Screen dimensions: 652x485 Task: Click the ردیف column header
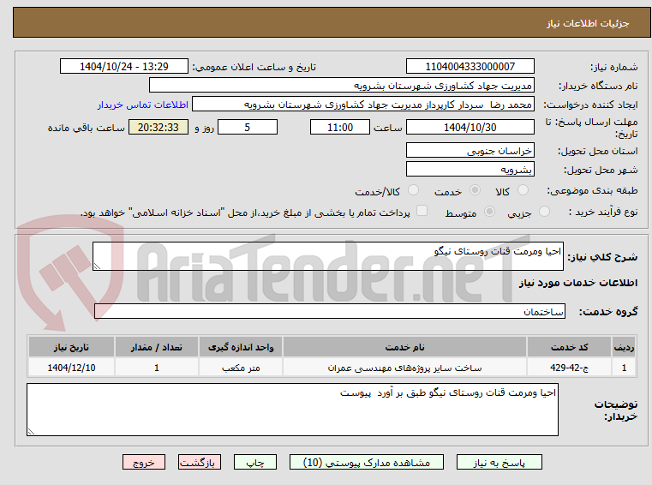point(624,347)
